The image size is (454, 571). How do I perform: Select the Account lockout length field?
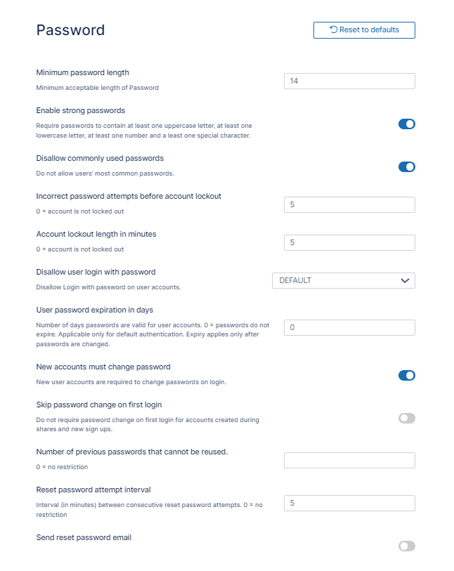click(x=349, y=242)
